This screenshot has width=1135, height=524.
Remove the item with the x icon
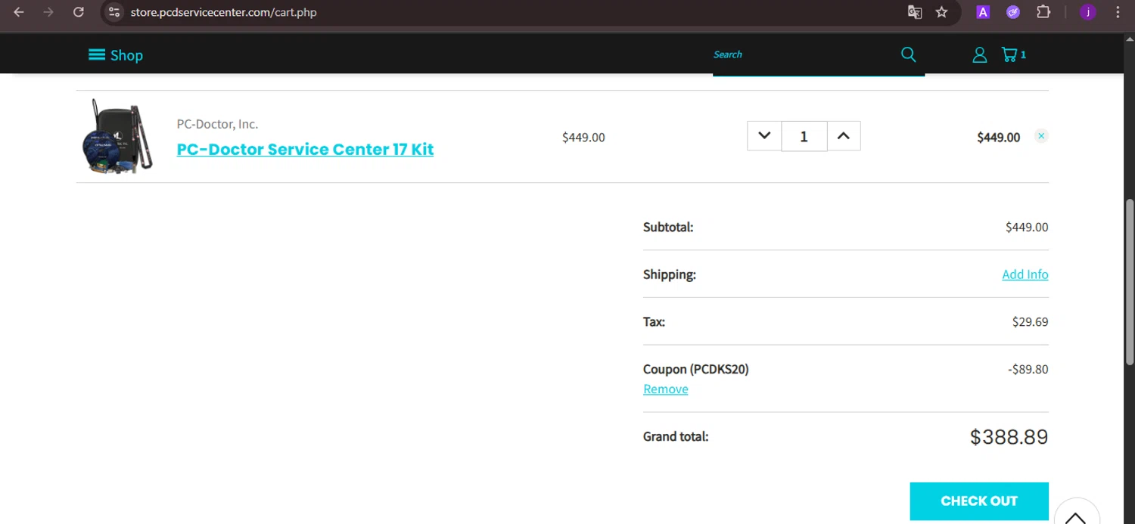[x=1041, y=136]
